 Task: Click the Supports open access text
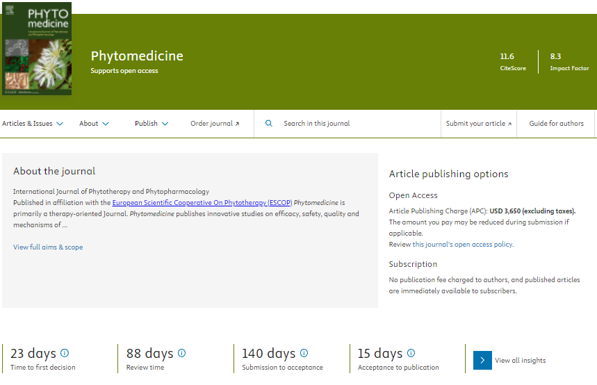pyautogui.click(x=124, y=71)
